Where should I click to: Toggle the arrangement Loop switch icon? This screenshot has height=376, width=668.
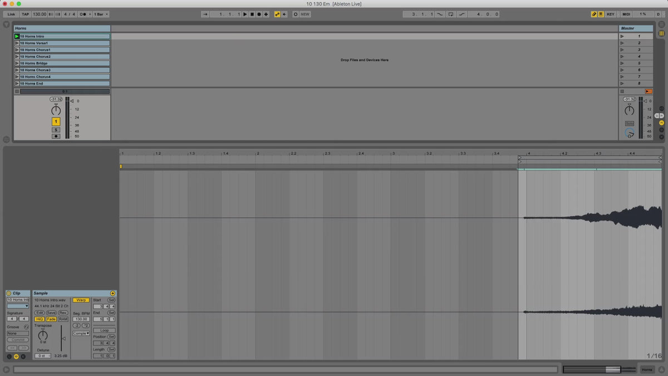(x=450, y=14)
